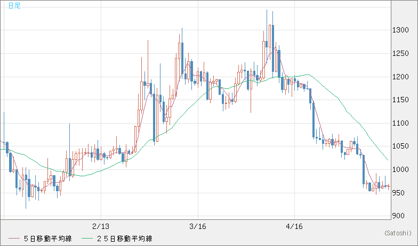Click the 4/16 date label

[294, 227]
